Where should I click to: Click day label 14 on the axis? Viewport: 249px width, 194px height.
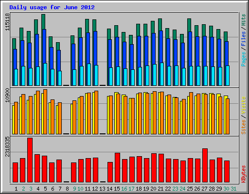109,189
